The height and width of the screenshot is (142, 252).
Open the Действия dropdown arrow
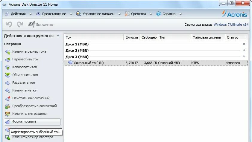click(30, 14)
